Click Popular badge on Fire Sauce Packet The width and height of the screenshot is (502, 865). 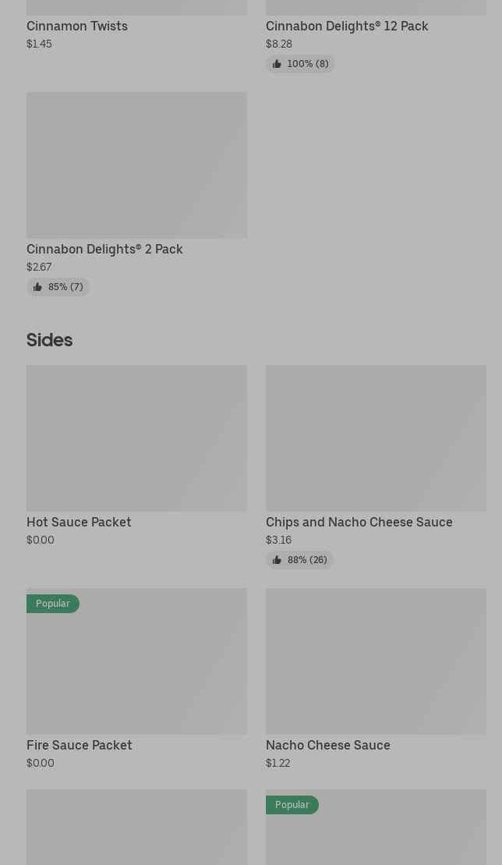click(52, 604)
